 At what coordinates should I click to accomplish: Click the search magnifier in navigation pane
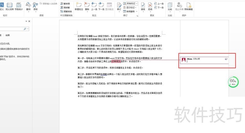(x=25, y=29)
